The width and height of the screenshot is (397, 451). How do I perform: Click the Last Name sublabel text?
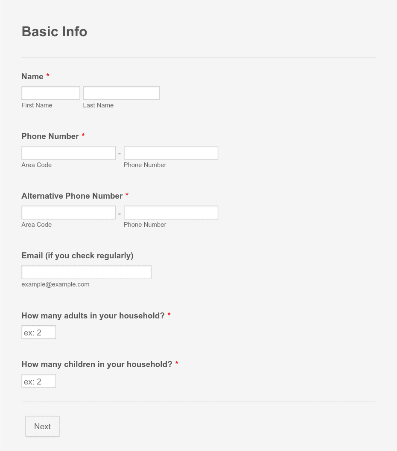[x=98, y=105]
